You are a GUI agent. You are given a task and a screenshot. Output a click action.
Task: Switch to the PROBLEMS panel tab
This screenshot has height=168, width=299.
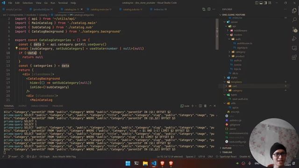pos(57,106)
